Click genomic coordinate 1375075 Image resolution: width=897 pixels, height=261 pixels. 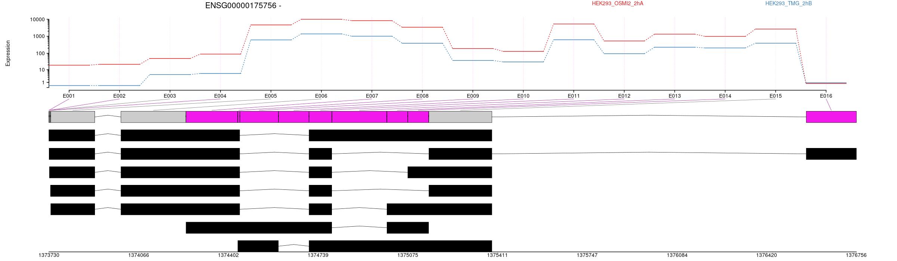[x=408, y=255]
